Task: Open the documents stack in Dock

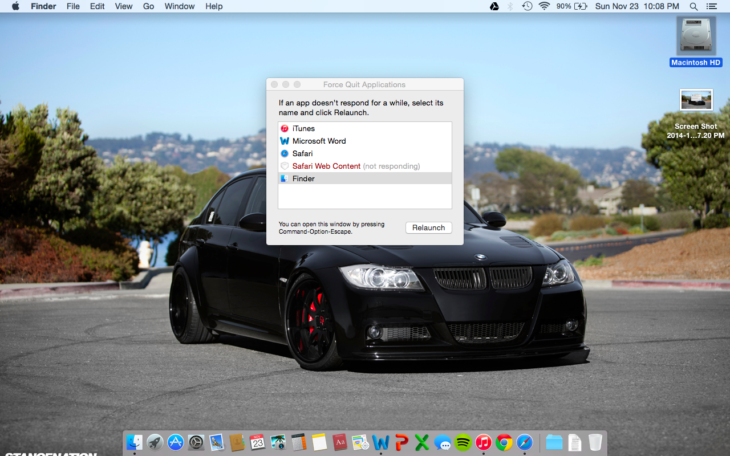Action: point(575,442)
